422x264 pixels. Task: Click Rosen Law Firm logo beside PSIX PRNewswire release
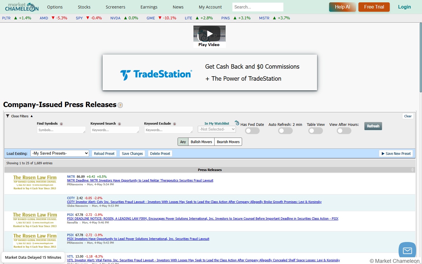35,241
